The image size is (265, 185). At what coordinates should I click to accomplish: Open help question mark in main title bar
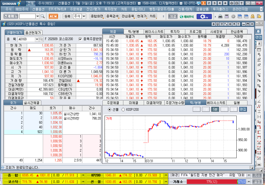(242, 3)
